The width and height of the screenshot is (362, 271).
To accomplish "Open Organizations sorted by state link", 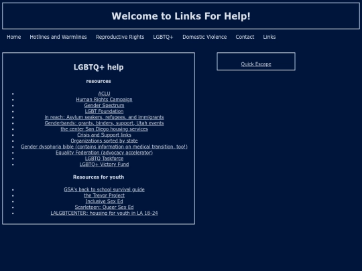I will click(x=104, y=141).
